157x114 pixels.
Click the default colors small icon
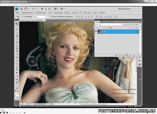tap(16, 91)
